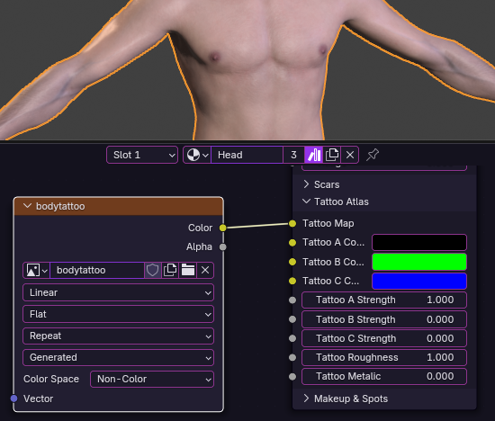Duplicate the bodytattoo image datablock
The width and height of the screenshot is (495, 421).
pos(170,271)
